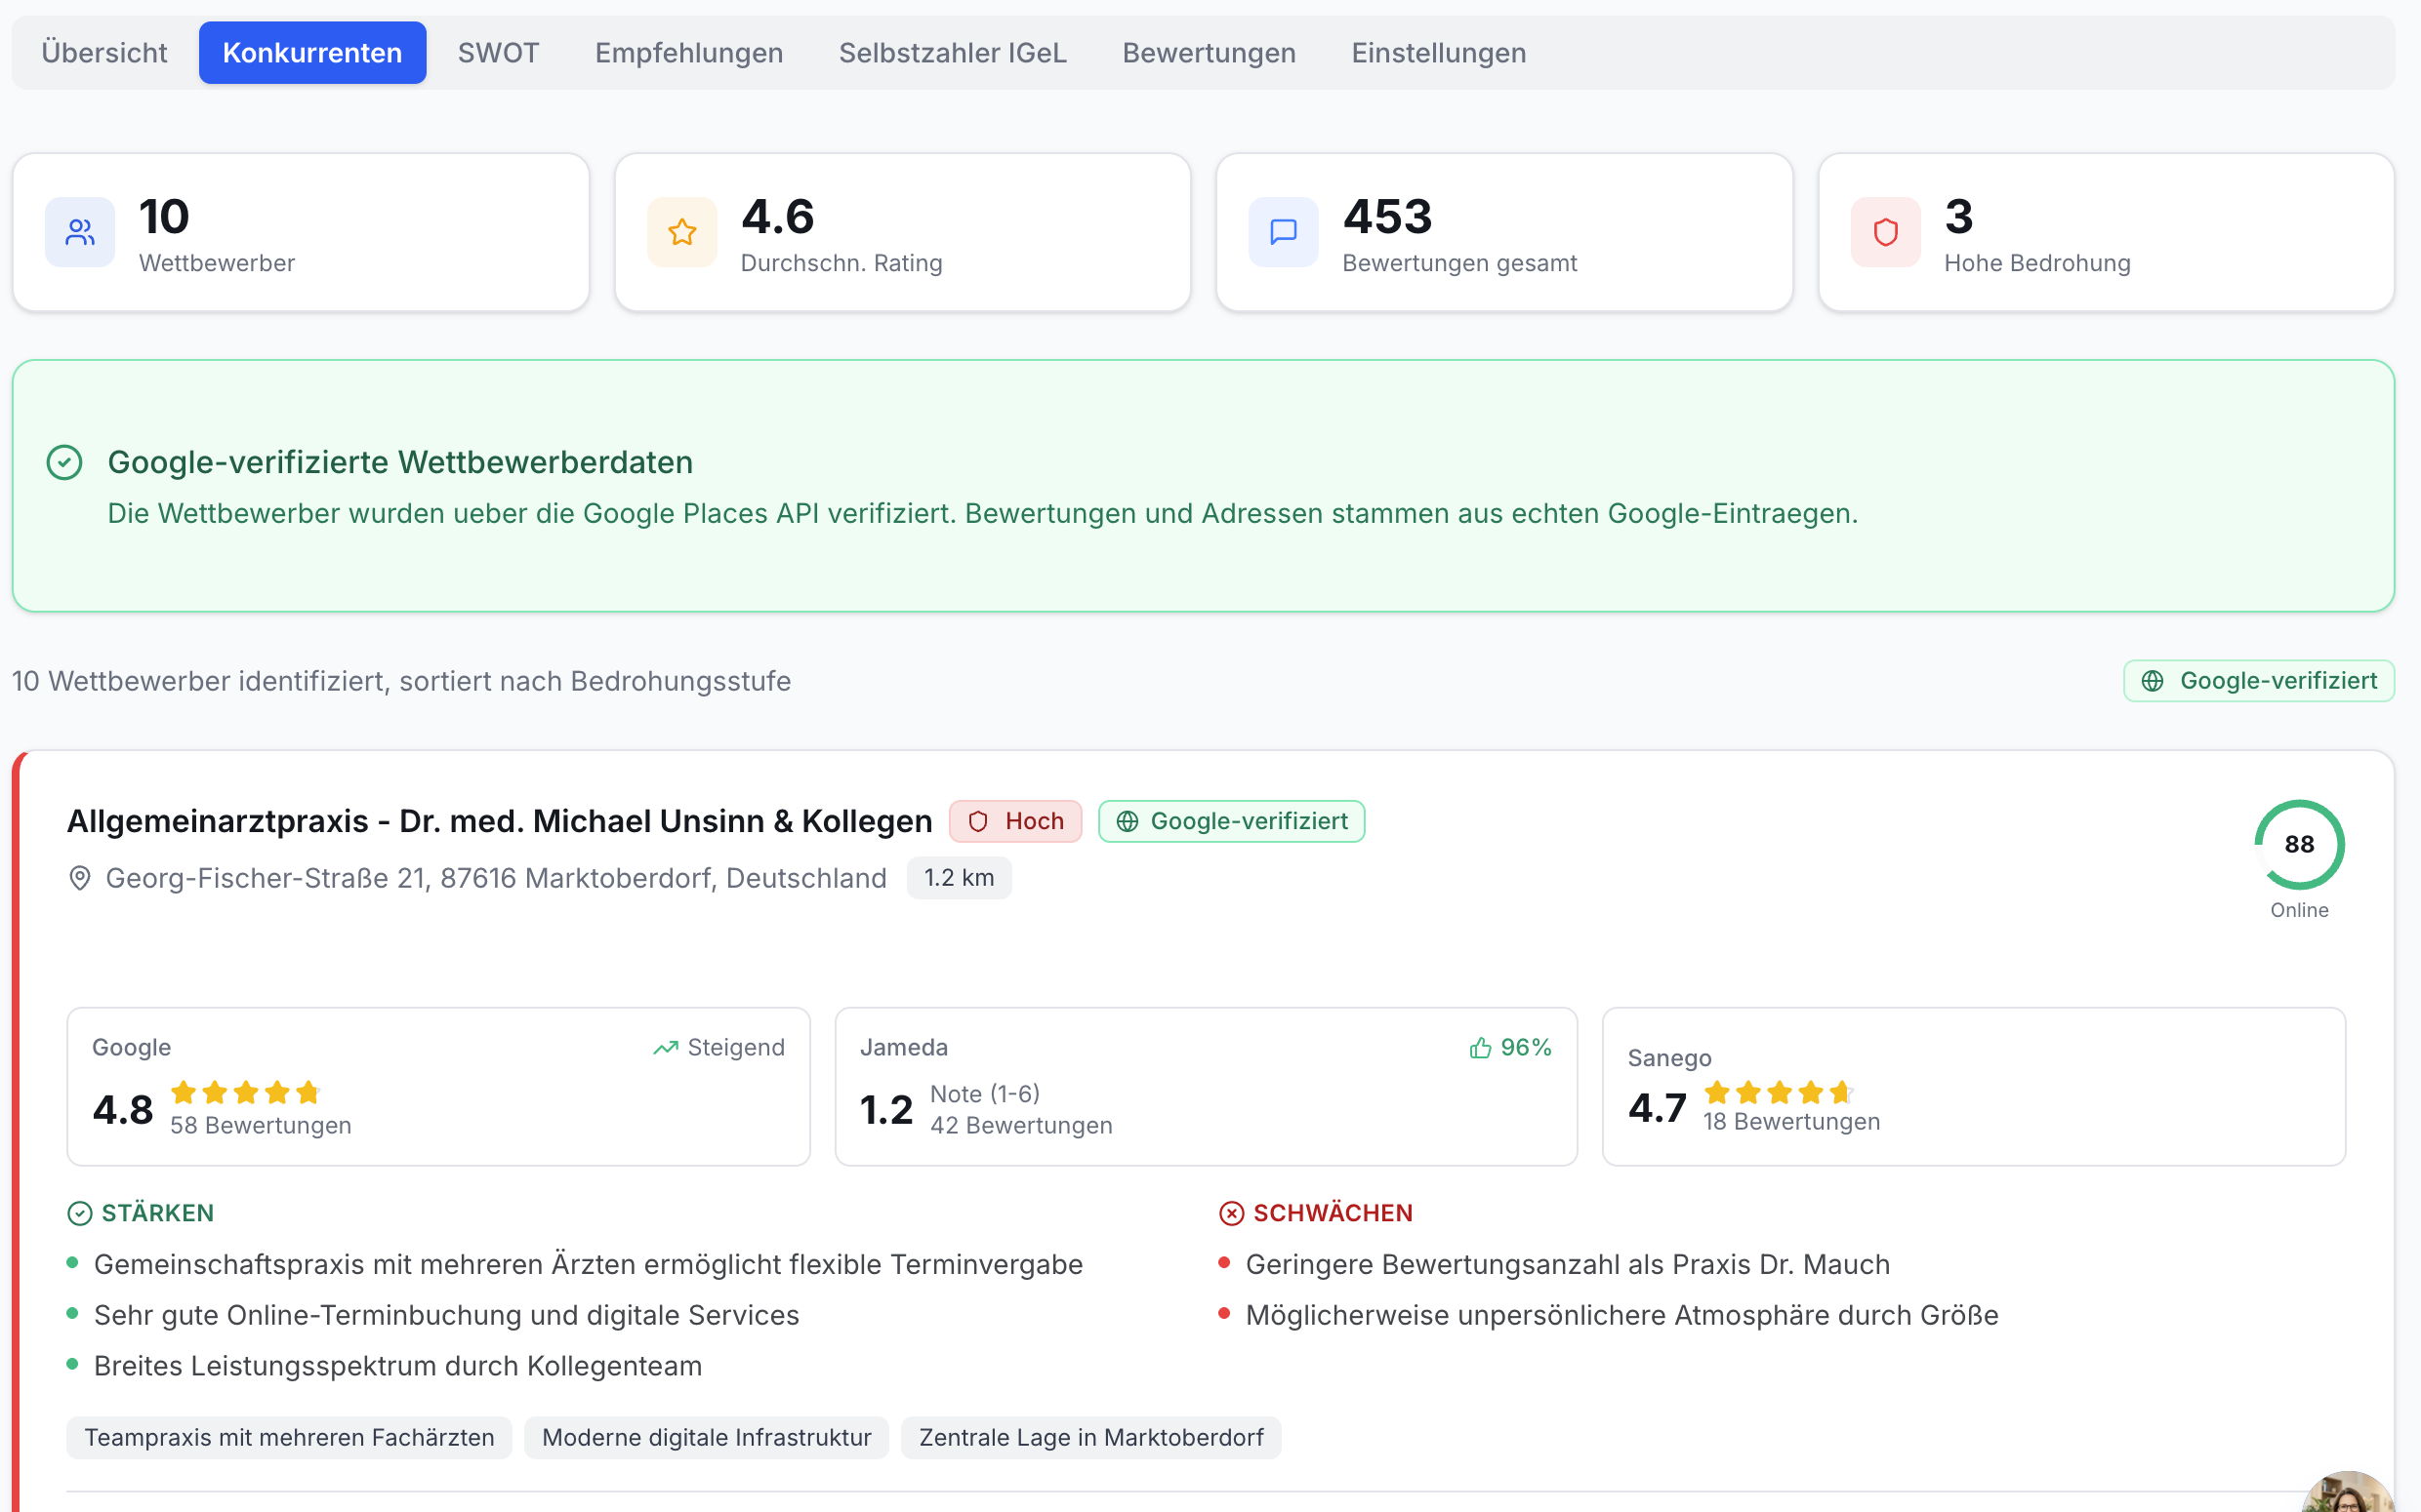
Task: Click the text Möglicherweise unpersönlichere Atmosphäre durch Größe
Action: click(1621, 1315)
